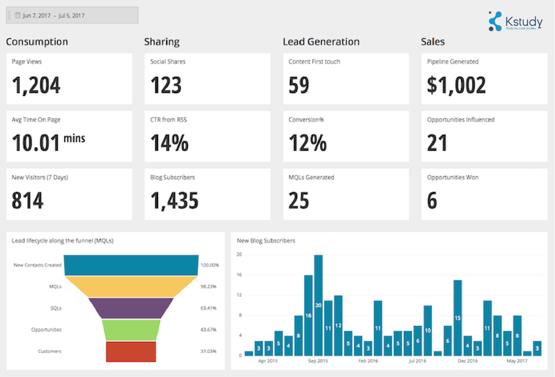Open the Social Shares metric card
Image resolution: width=555 pixels, height=377 pixels.
tap(207, 78)
